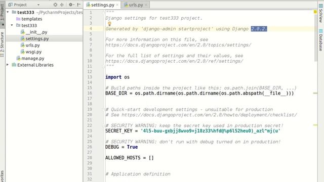
Task: Open the Project view selector dropdown
Action: click(x=38, y=5)
